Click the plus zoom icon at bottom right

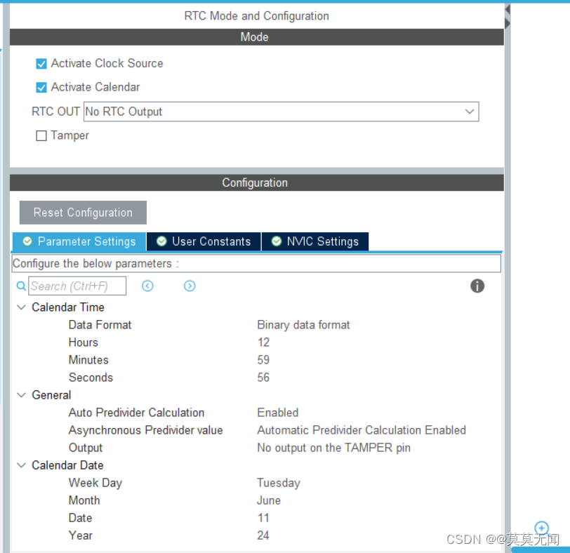pos(541,528)
